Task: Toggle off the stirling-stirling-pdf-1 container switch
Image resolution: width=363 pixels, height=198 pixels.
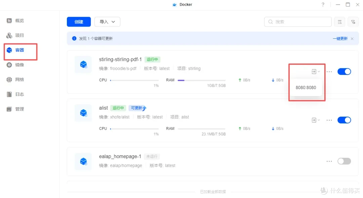Action: (x=344, y=72)
